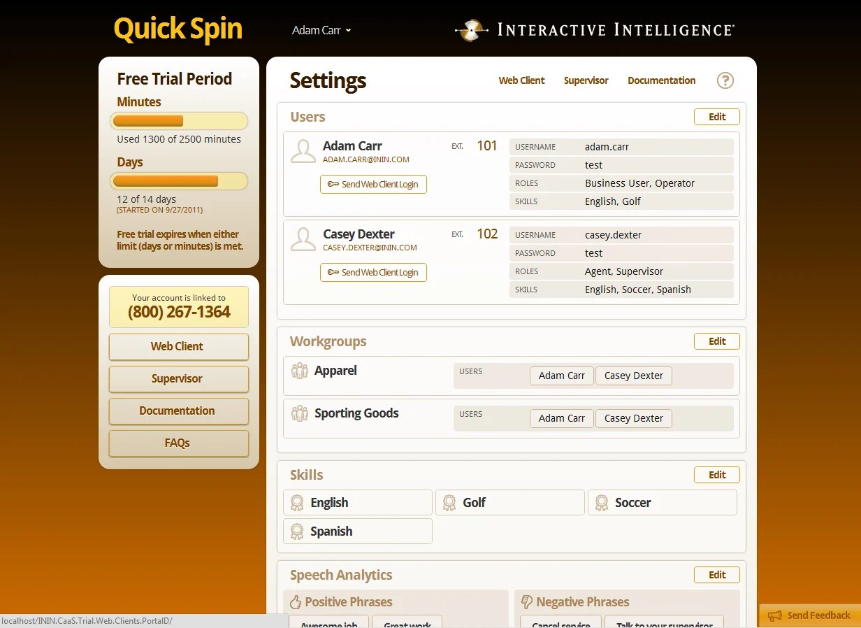Click the thumbs-down Negative Phrases icon
The height and width of the screenshot is (628, 861).
tap(526, 601)
